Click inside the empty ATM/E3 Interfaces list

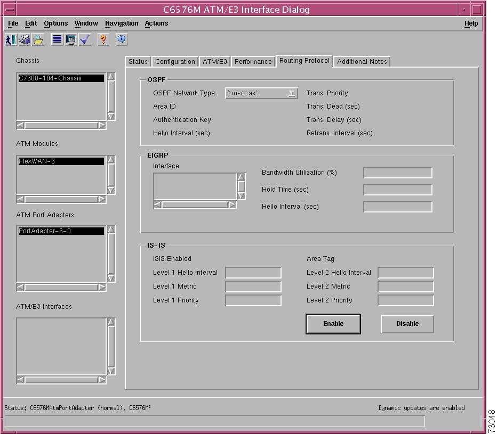[61, 346]
